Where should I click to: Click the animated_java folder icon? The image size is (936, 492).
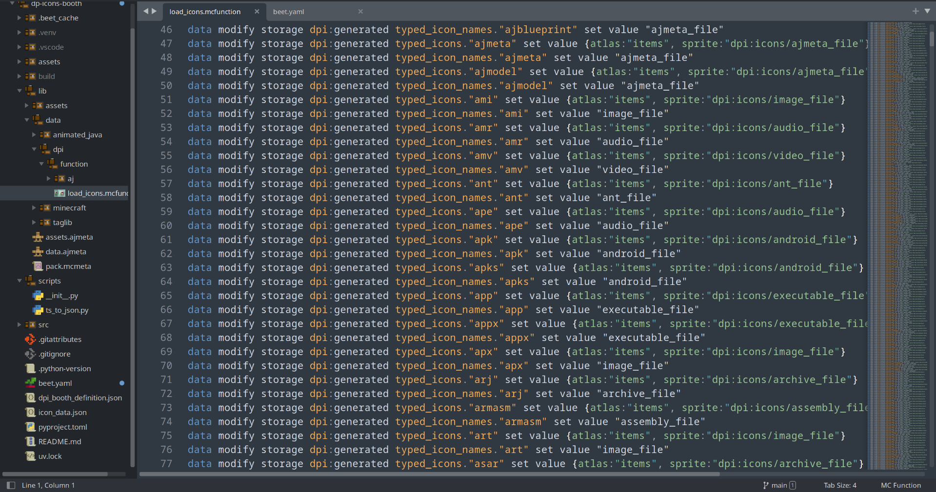(45, 135)
